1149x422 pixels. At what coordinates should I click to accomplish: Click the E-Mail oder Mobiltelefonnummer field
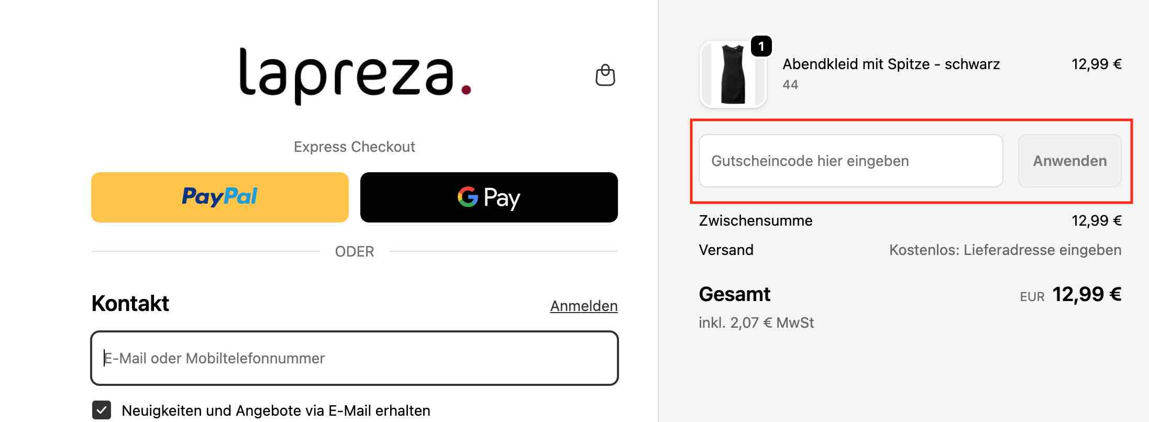pos(354,358)
